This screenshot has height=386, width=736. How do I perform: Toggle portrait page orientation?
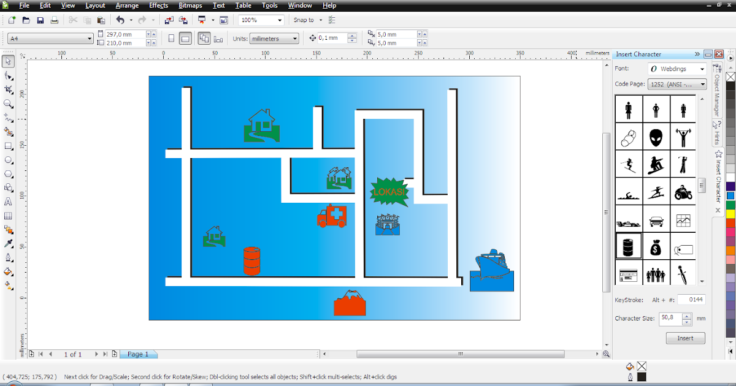(x=172, y=38)
